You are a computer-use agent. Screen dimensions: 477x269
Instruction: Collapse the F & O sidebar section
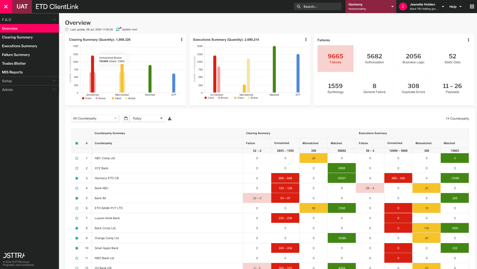[29, 19]
